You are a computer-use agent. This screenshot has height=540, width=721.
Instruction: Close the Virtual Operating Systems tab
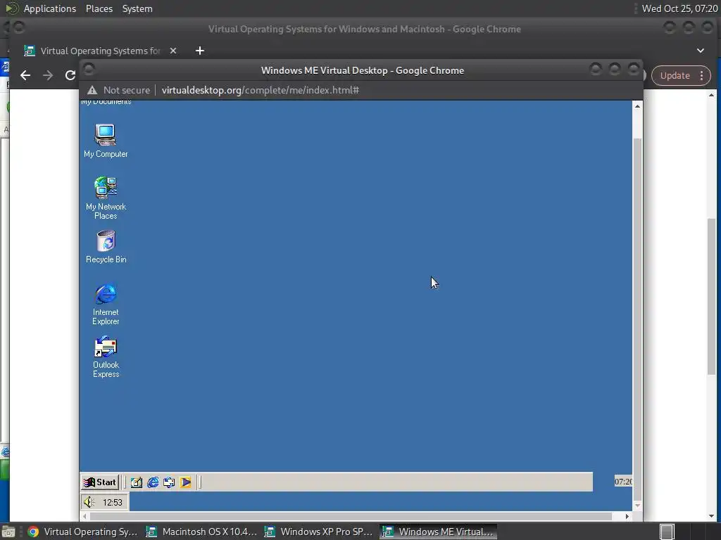point(173,51)
